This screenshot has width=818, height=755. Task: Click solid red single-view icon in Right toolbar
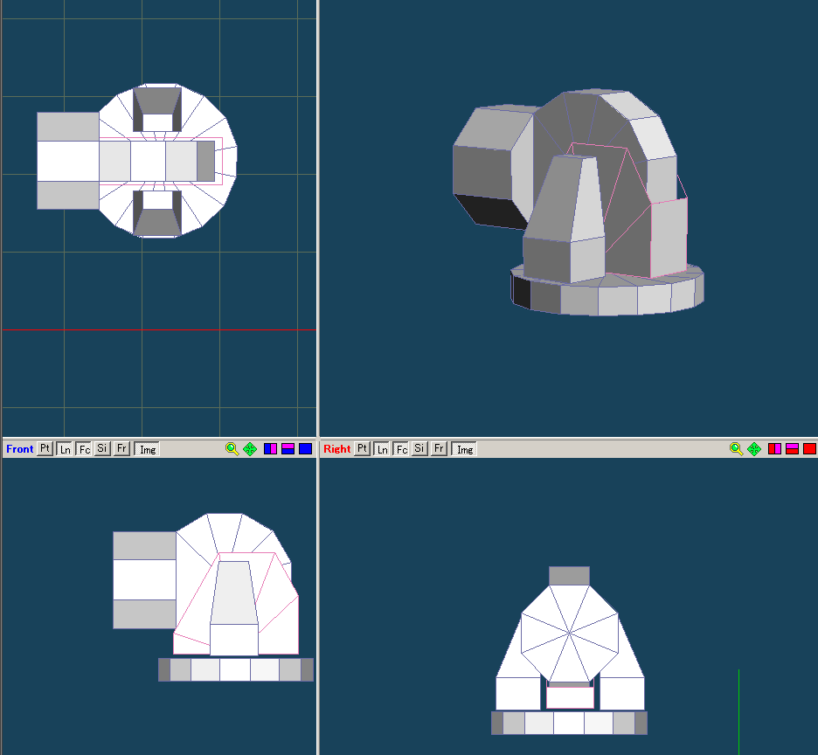(x=809, y=448)
